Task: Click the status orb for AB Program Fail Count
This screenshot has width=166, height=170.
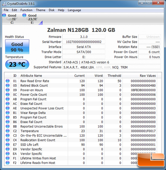Action: pos(8,99)
